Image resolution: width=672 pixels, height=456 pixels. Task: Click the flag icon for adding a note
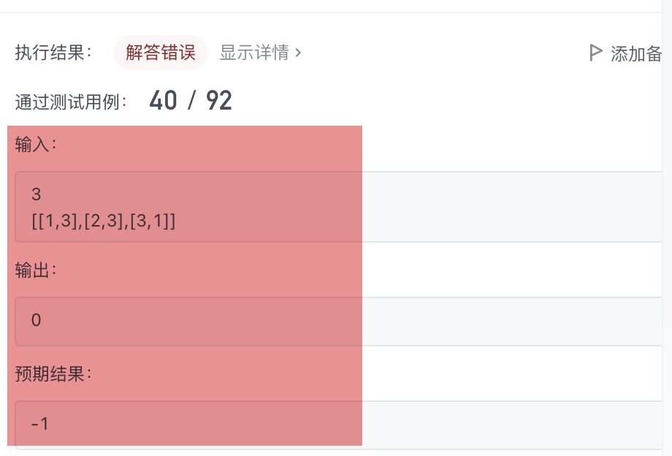pos(595,52)
